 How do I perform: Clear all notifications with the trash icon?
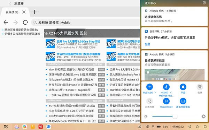tap(204, 3)
